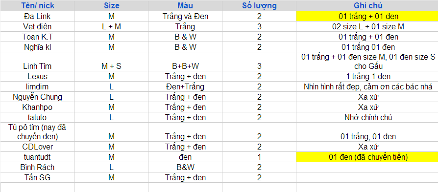The height and width of the screenshot is (192, 438).
Task: Click the name cell 'Lexus'
Action: click(37, 76)
